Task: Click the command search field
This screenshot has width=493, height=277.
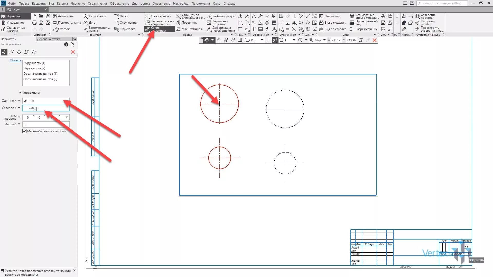Action: point(442,3)
